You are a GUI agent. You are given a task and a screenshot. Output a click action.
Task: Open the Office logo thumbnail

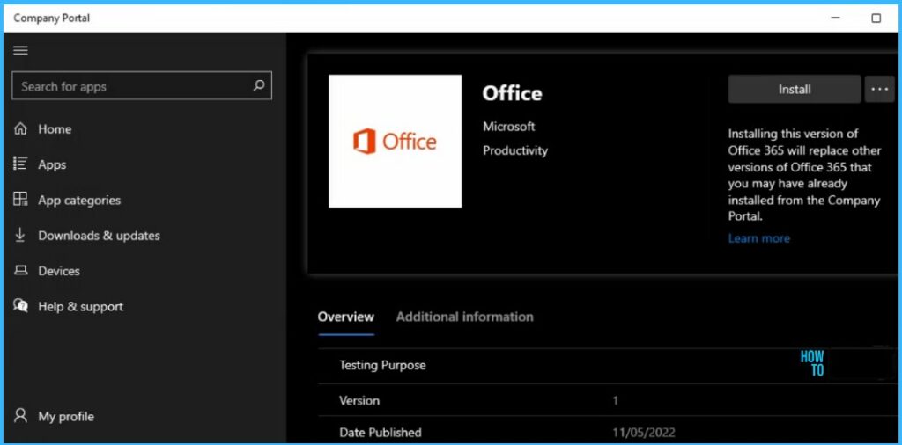point(395,142)
